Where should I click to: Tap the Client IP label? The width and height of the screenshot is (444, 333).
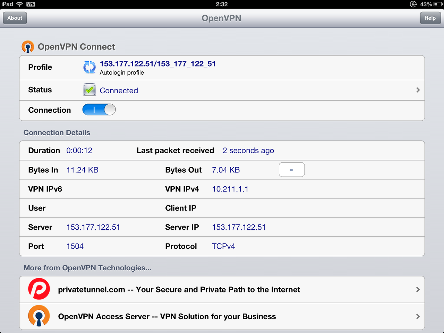point(181,208)
